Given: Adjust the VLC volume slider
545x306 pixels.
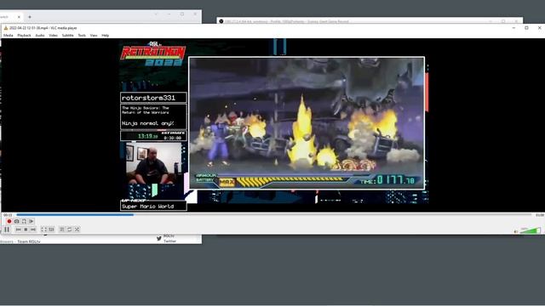Looking at the screenshot, I should pyautogui.click(x=530, y=230).
